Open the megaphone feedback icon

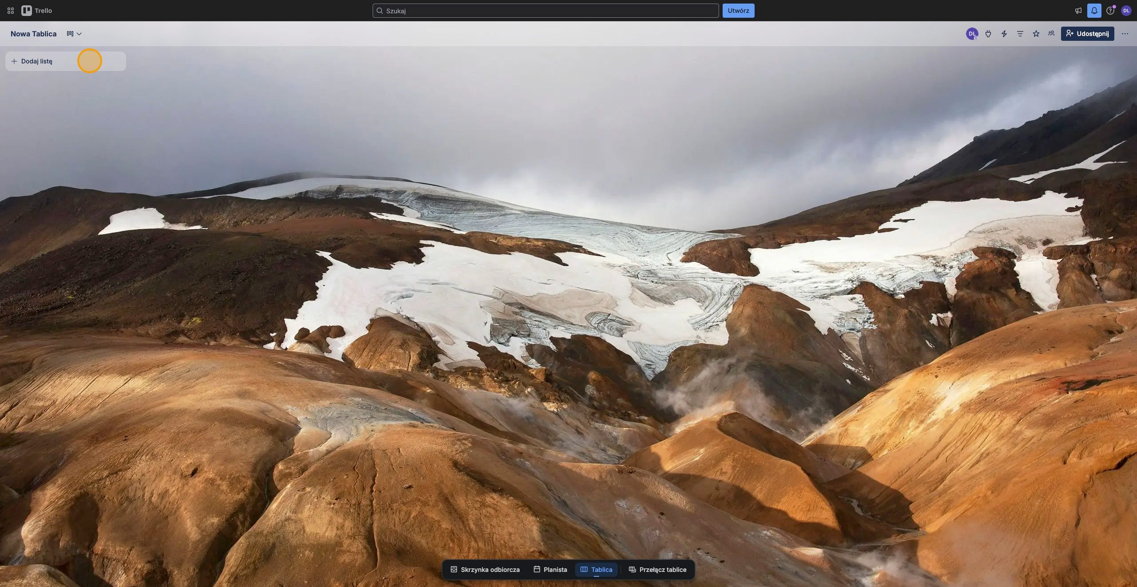point(1078,11)
